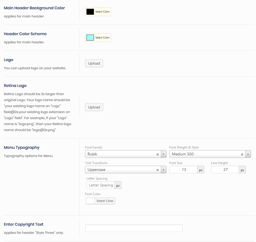Clear the Rubik font family selection

pos(157,154)
